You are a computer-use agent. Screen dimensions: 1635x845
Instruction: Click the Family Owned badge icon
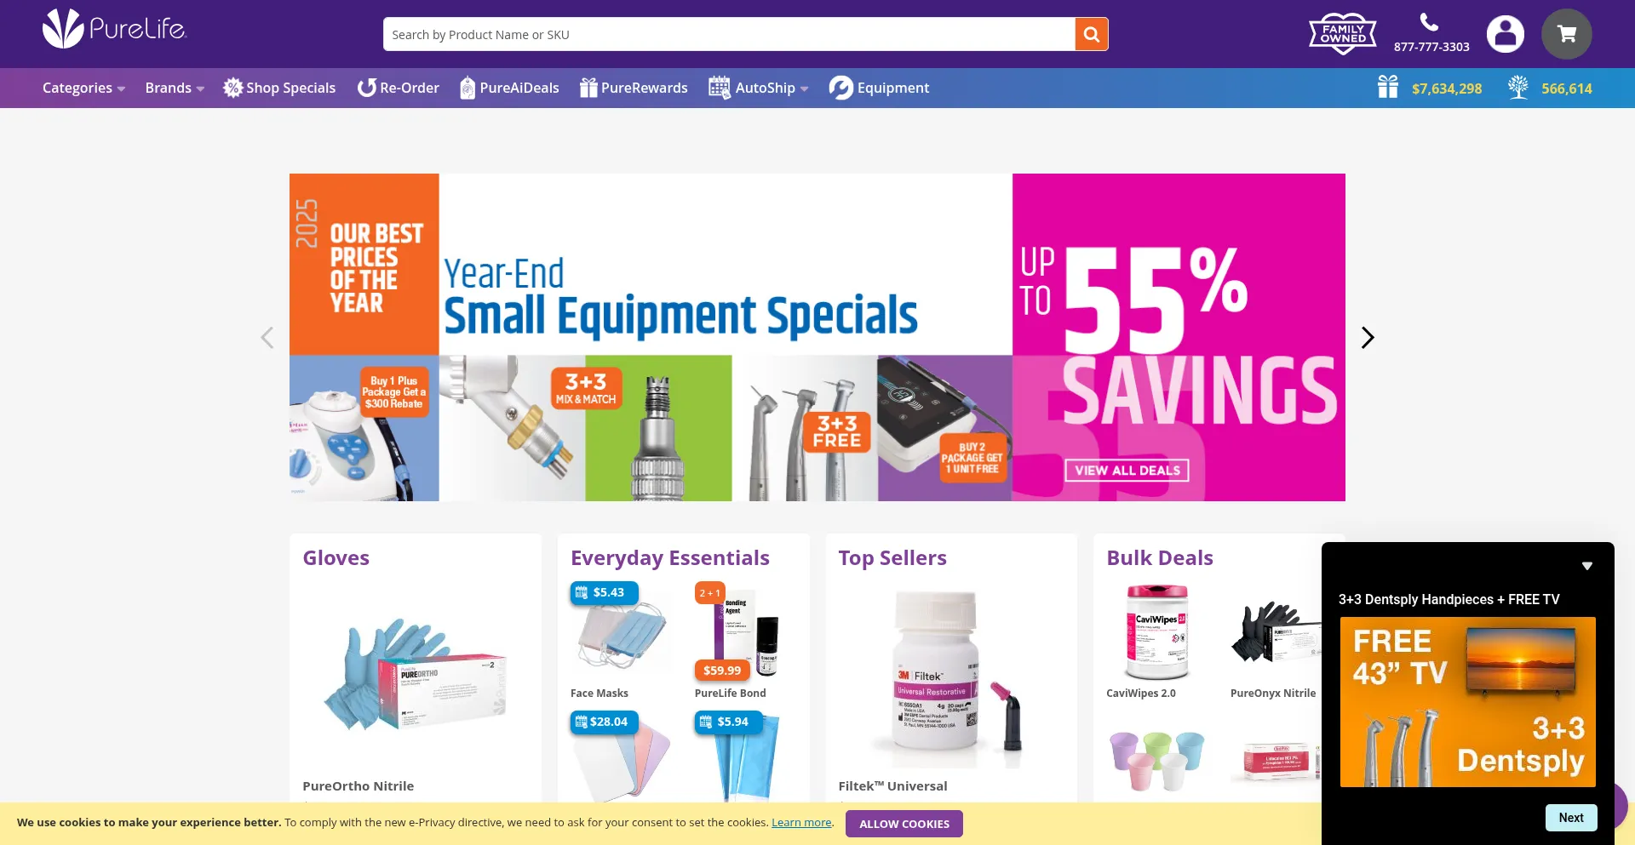pyautogui.click(x=1343, y=34)
